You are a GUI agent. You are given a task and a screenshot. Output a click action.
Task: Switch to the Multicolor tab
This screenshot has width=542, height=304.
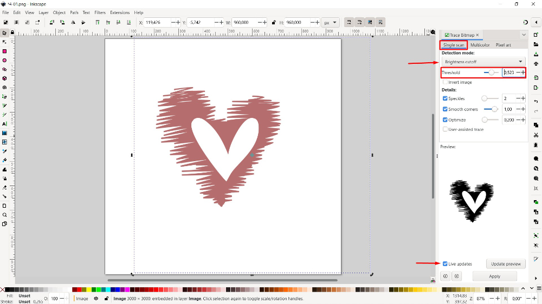(480, 45)
